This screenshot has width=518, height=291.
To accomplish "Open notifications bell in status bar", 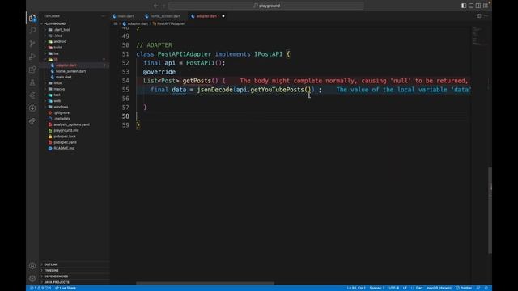I will pos(486,288).
